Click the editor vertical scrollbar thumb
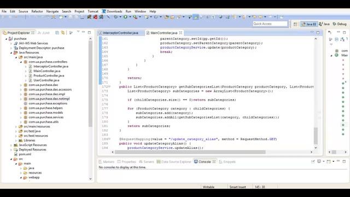The image size is (350, 197). click(316, 136)
